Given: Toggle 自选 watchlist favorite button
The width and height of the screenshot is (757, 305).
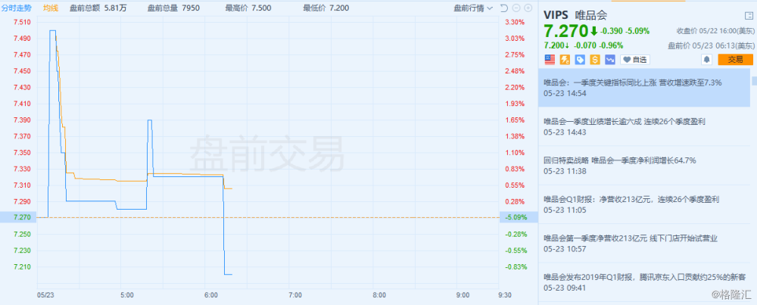Looking at the screenshot, I should coord(635,59).
